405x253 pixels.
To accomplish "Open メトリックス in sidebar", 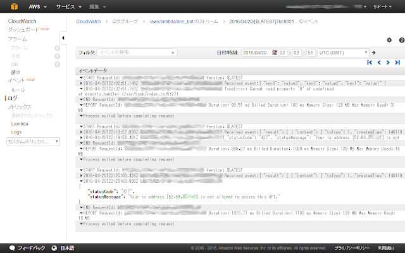I will coord(20,107).
